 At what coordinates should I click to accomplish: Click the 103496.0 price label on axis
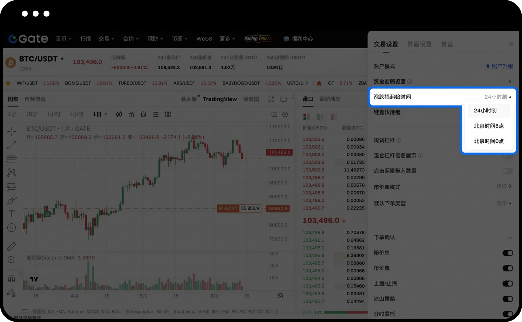[x=279, y=152]
